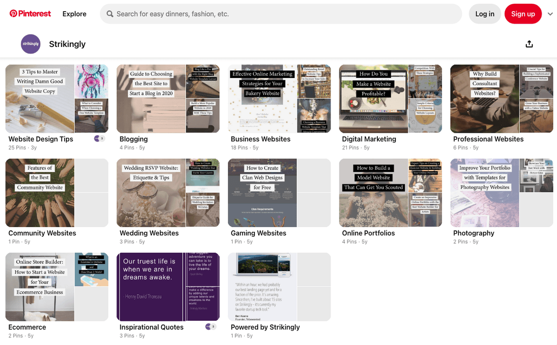The width and height of the screenshot is (557, 345).
Task: Click '21 Pins · 5y' under Digital Marketing
Action: coord(356,148)
